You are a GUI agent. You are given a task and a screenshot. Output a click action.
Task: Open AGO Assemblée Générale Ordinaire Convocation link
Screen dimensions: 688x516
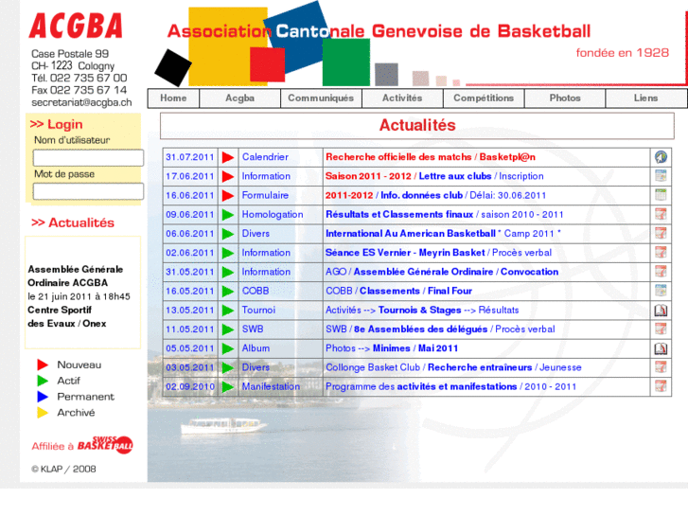point(442,272)
